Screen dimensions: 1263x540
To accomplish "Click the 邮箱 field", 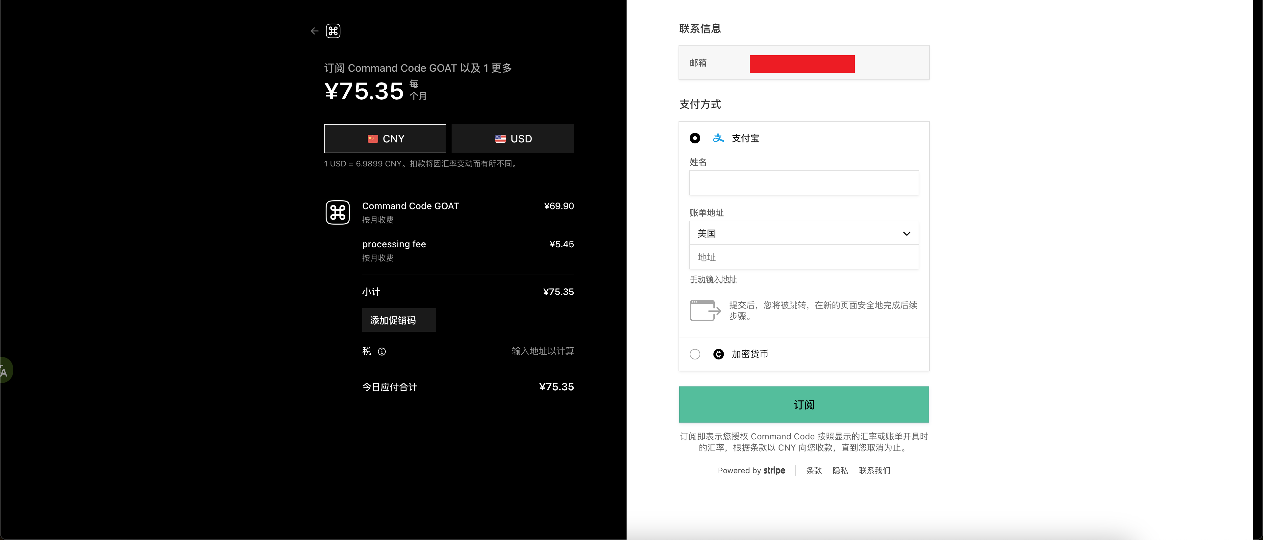I will click(804, 63).
